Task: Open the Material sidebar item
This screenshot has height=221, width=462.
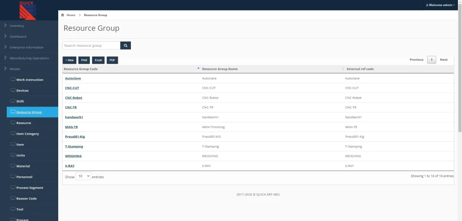Action: click(23, 166)
